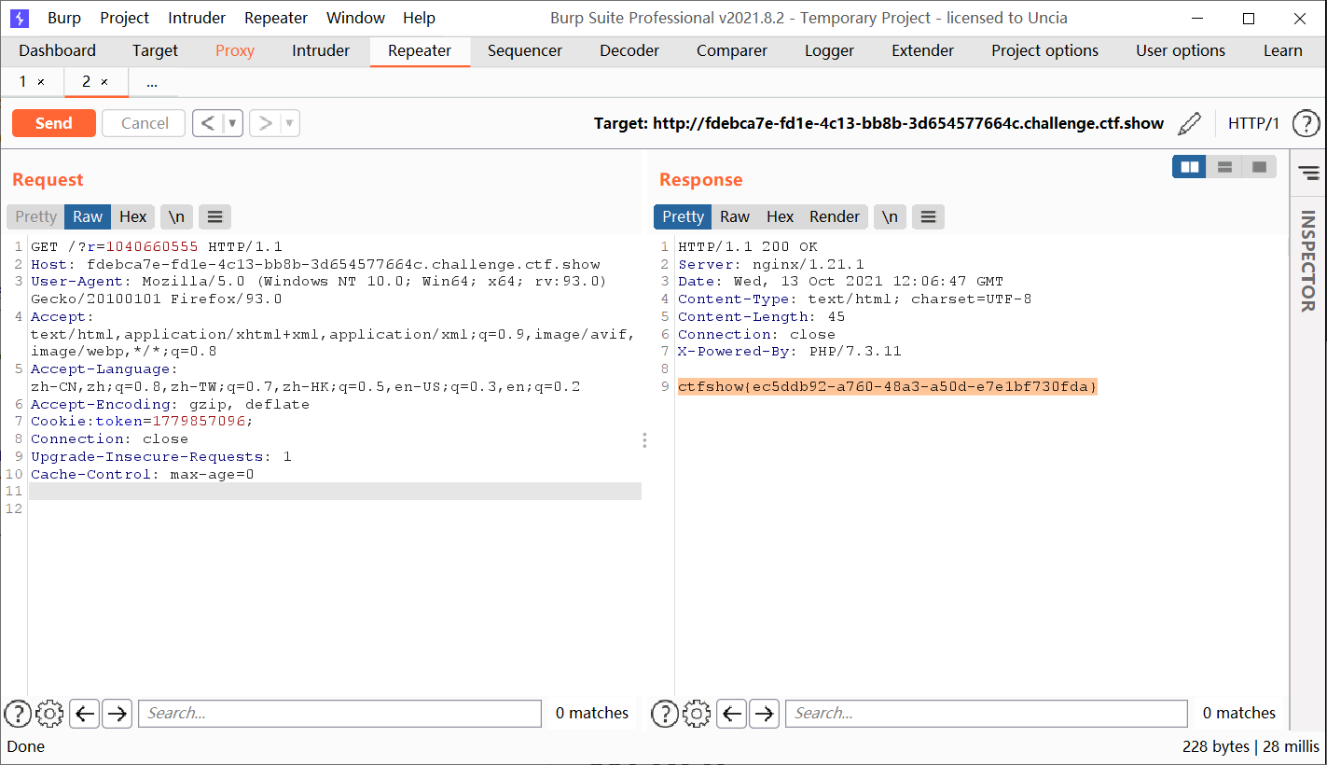Click the X-Powered-By: PHP/7.3.11 response header
This screenshot has height=765, width=1327.
pos(790,352)
